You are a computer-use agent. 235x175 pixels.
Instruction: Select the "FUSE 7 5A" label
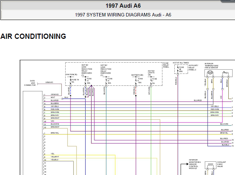[154, 81]
